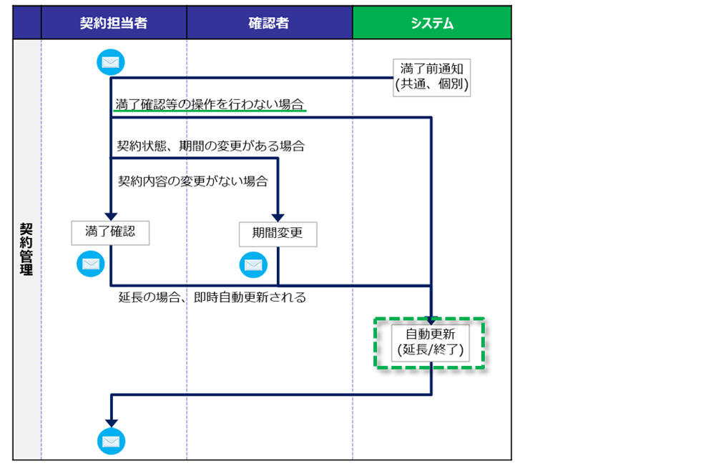Click the mail icon at the top of the 契約担当者 lane
Viewport: 721px width, 468px height.
point(110,62)
